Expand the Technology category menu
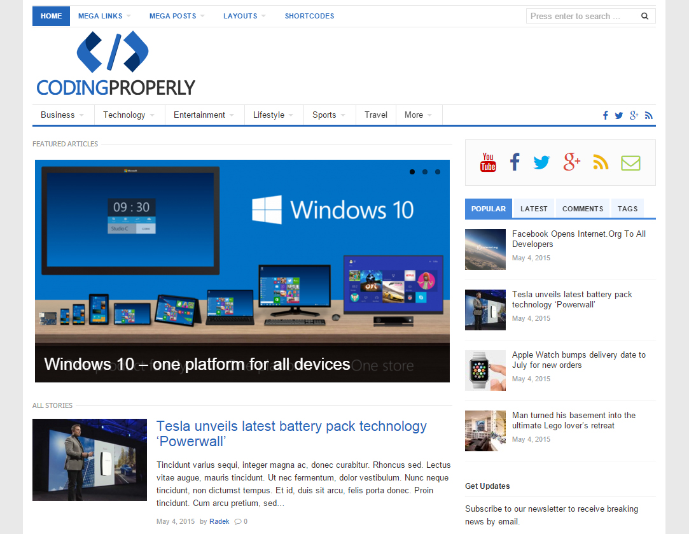Screen dimensions: 689x534 pyautogui.click(x=129, y=115)
